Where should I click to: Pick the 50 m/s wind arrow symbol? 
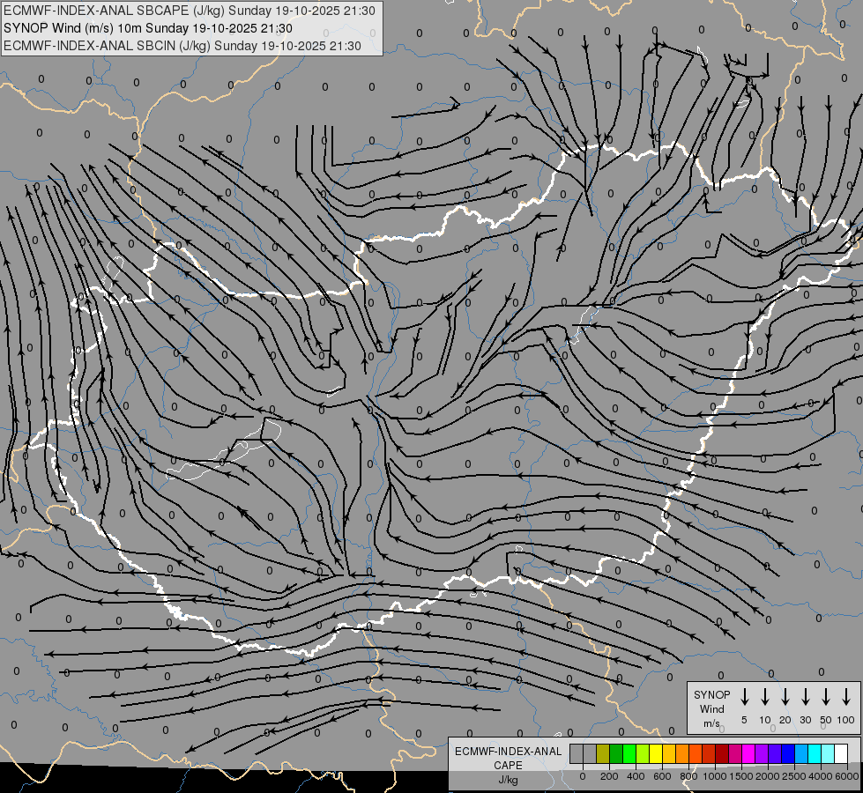click(x=826, y=697)
